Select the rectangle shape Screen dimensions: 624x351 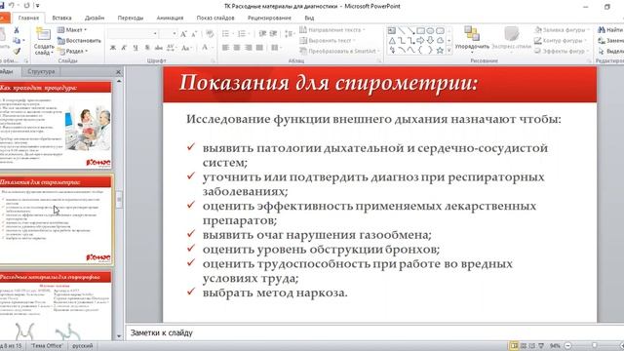(420, 30)
